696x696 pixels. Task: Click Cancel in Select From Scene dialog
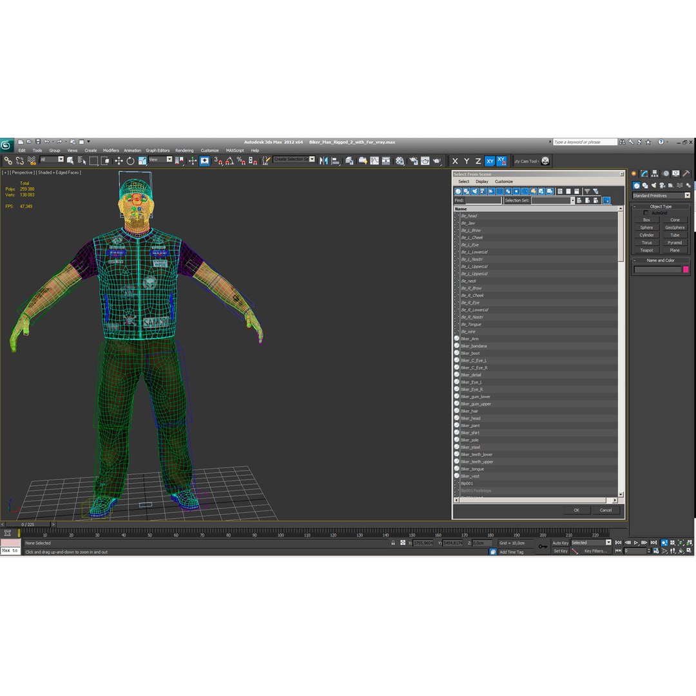click(606, 510)
